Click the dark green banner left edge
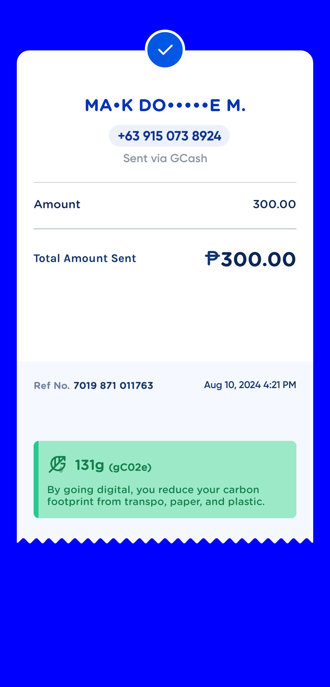The width and height of the screenshot is (330, 687). click(36, 479)
